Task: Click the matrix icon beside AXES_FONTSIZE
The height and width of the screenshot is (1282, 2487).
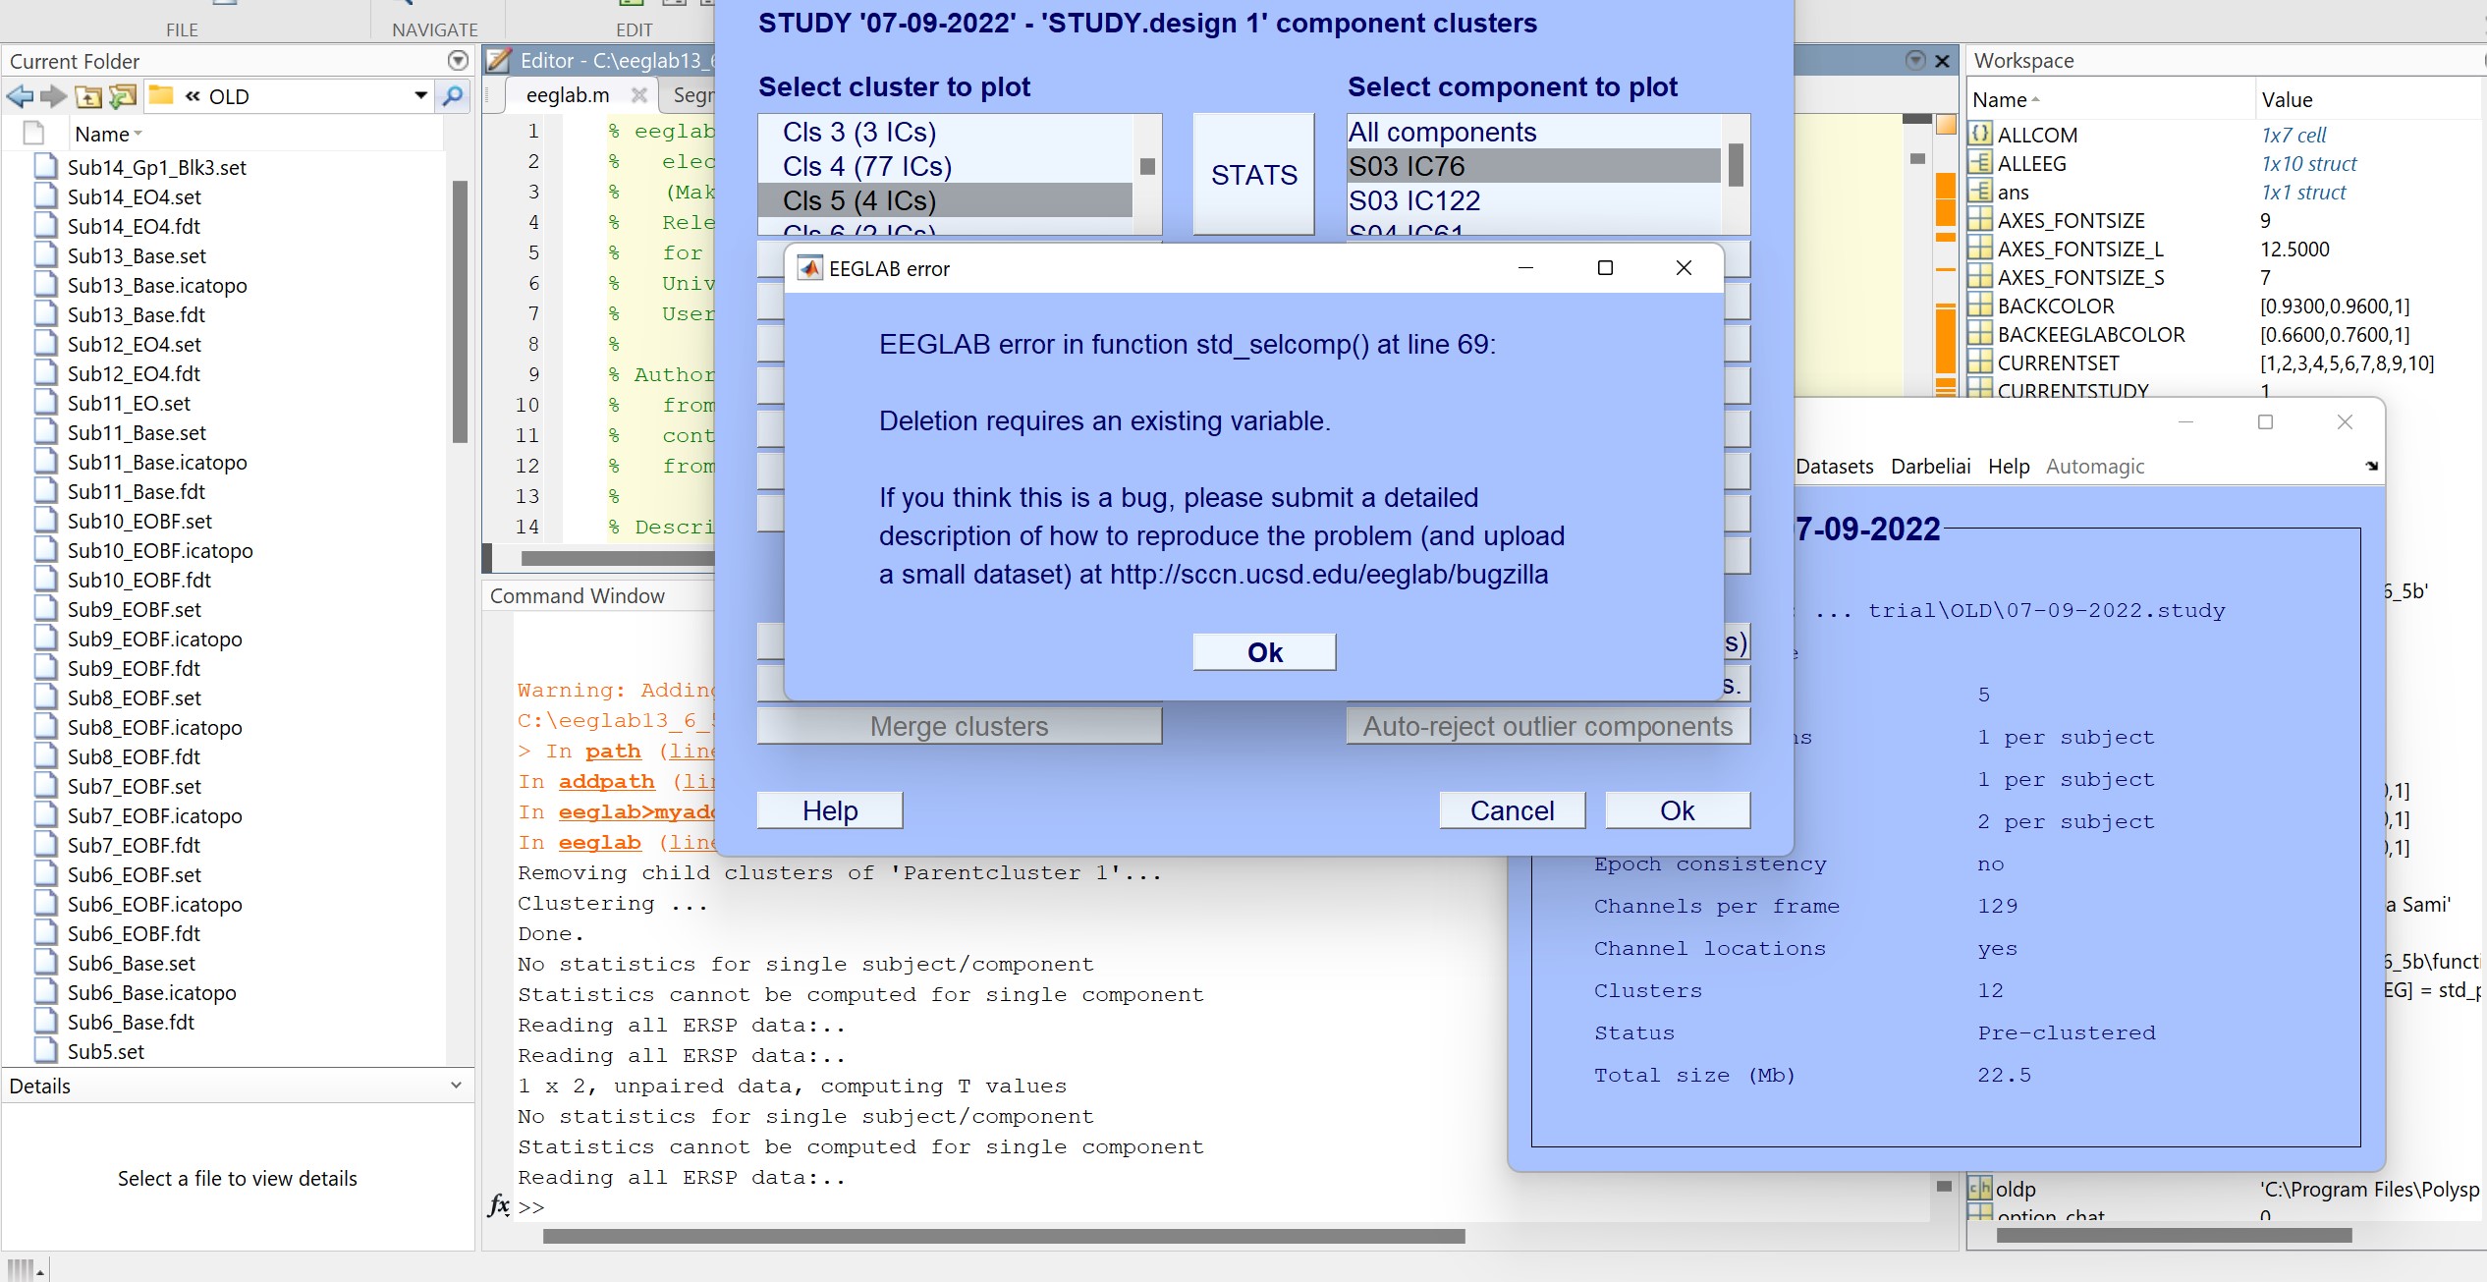Action: point(1981,220)
